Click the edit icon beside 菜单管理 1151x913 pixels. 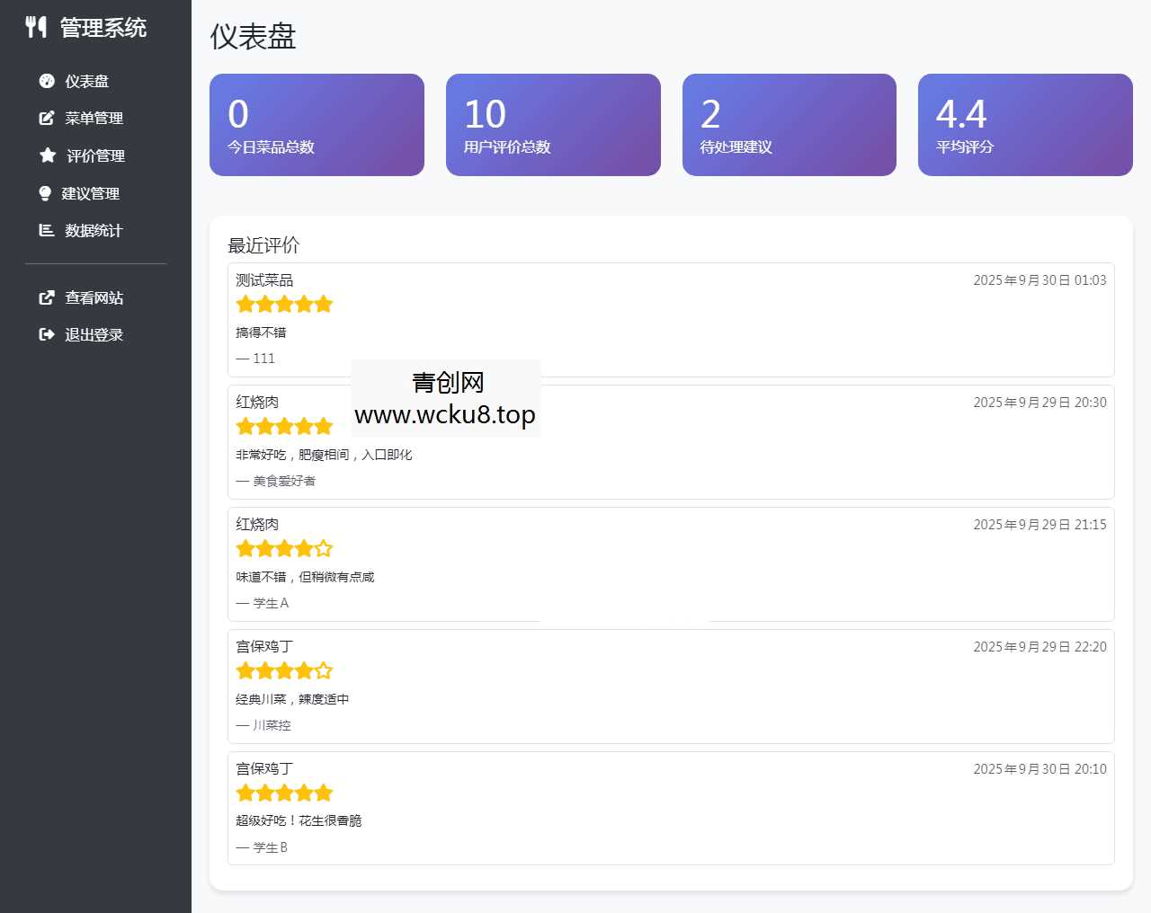click(47, 118)
